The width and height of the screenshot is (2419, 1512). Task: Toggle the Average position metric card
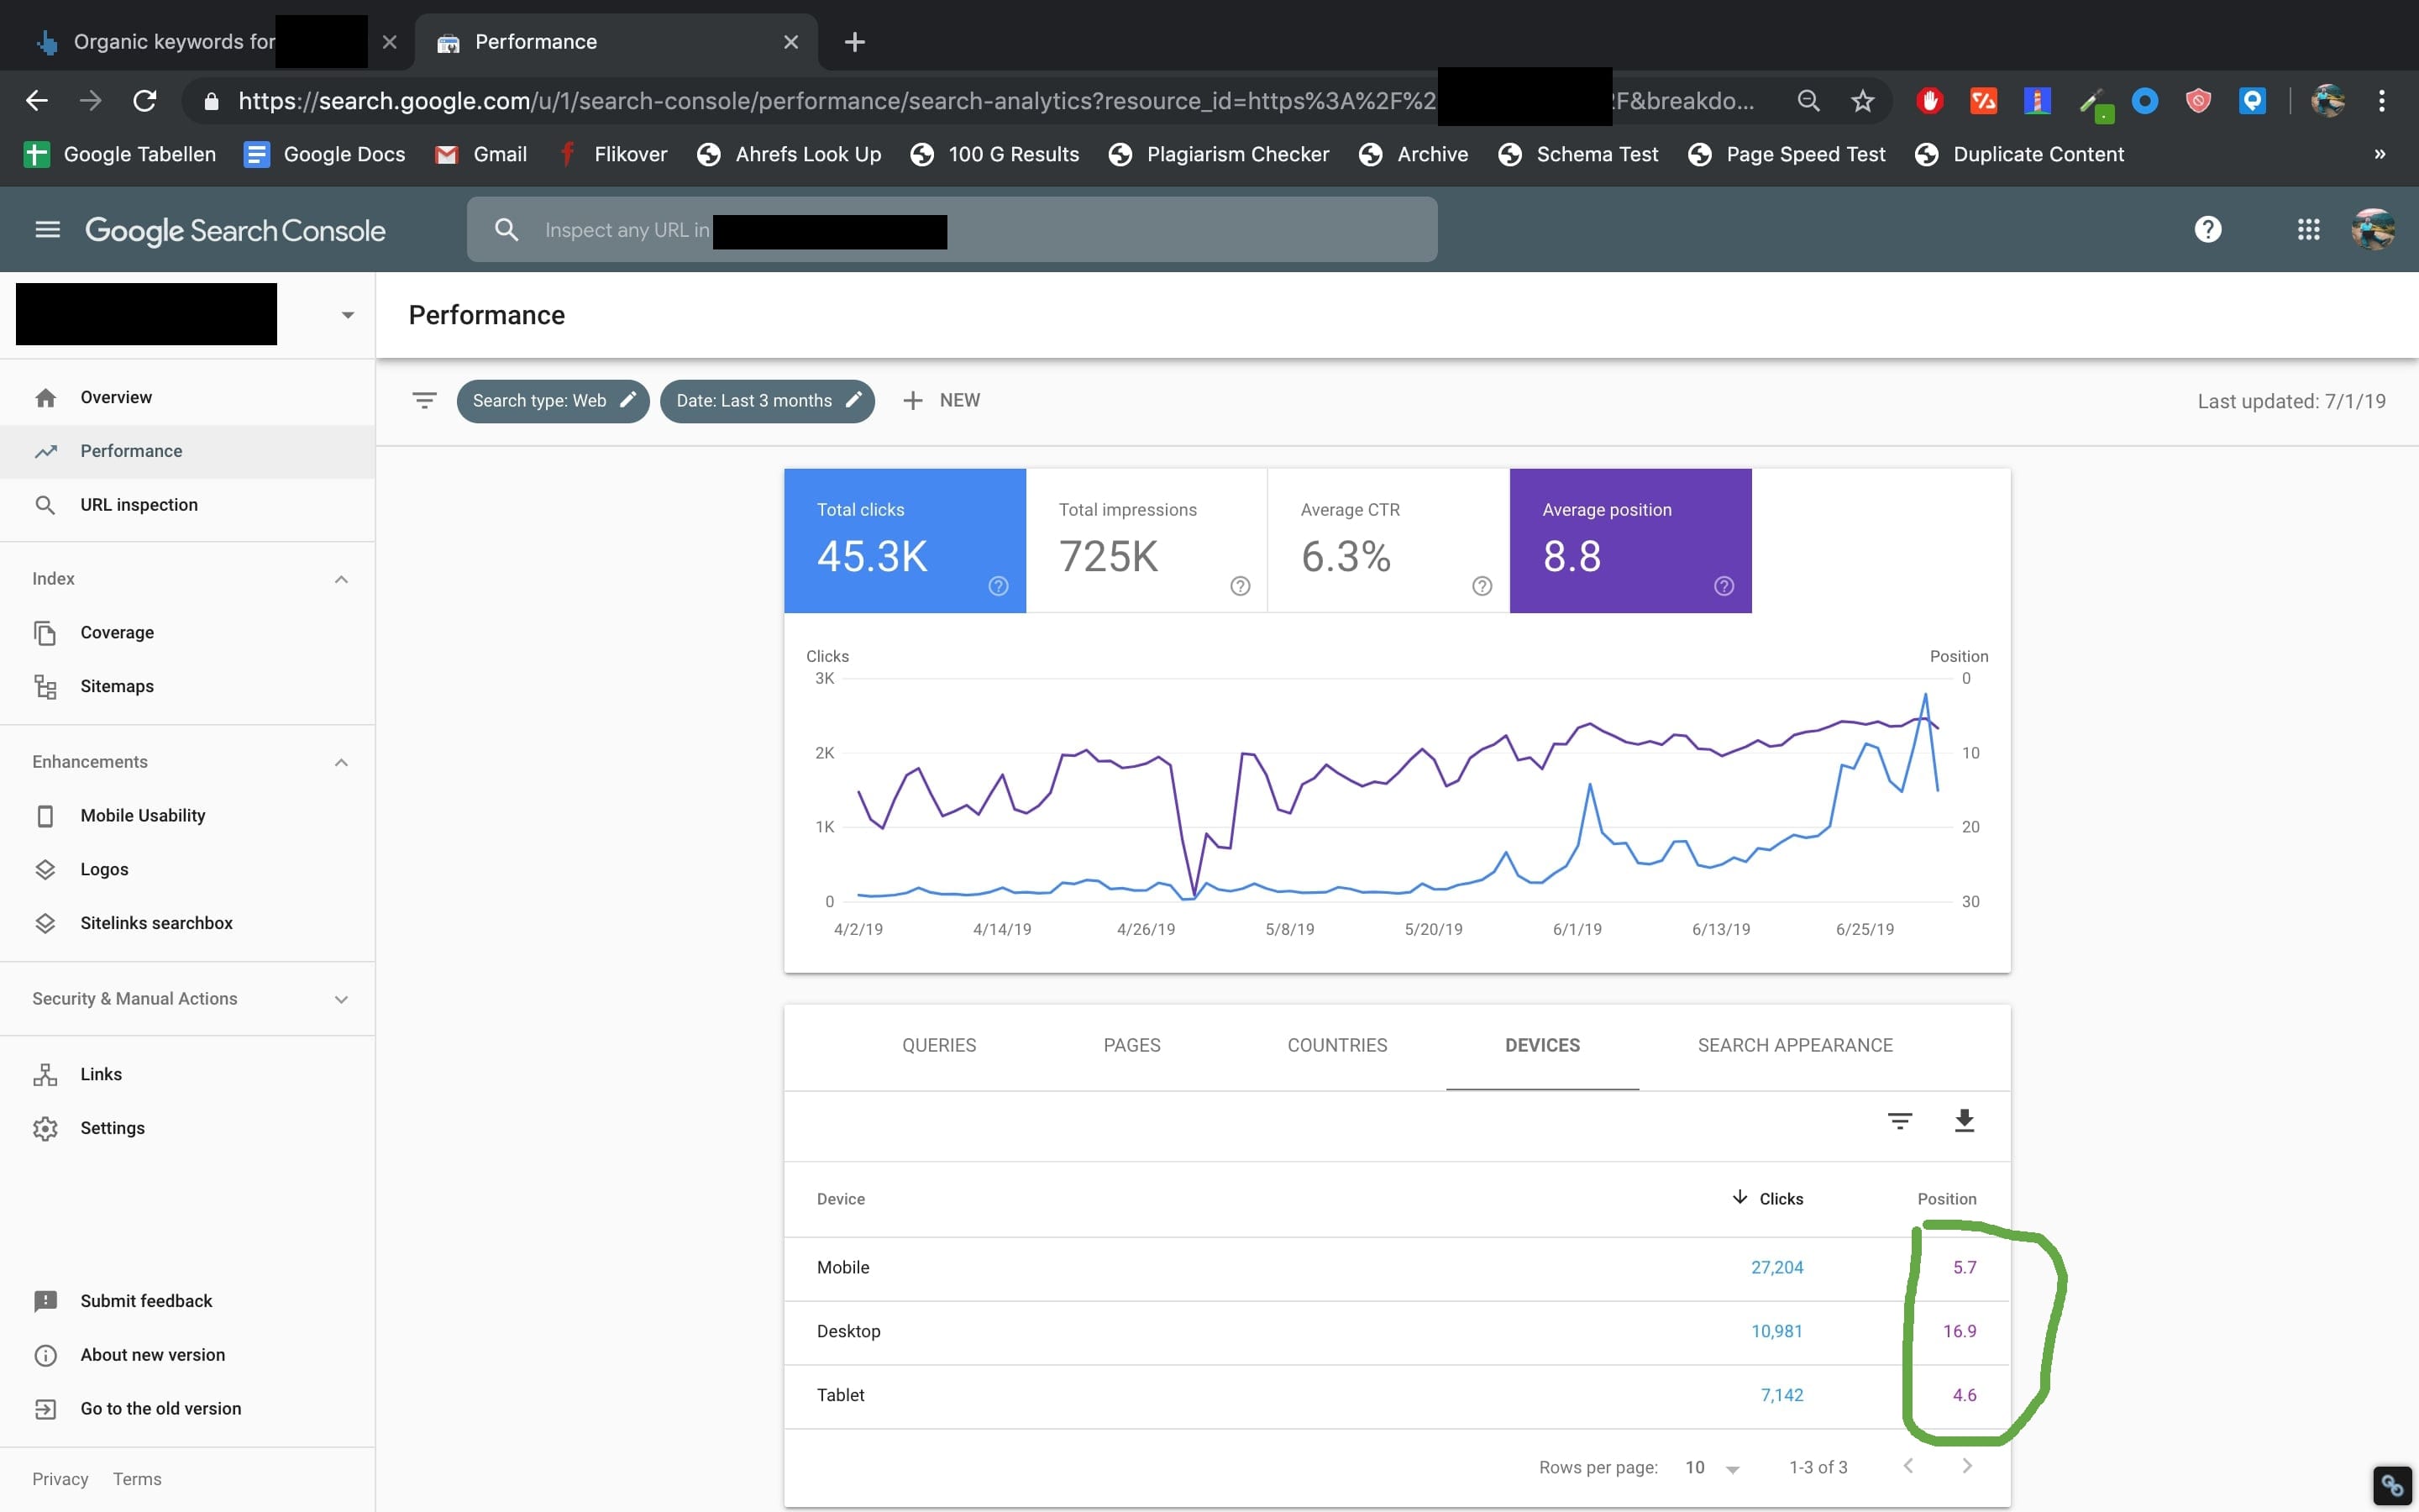pyautogui.click(x=1630, y=541)
